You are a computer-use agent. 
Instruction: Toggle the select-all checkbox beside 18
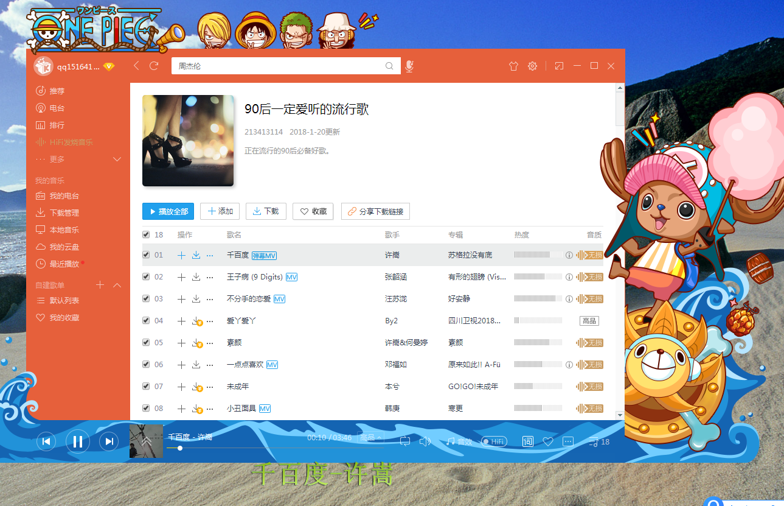click(146, 234)
